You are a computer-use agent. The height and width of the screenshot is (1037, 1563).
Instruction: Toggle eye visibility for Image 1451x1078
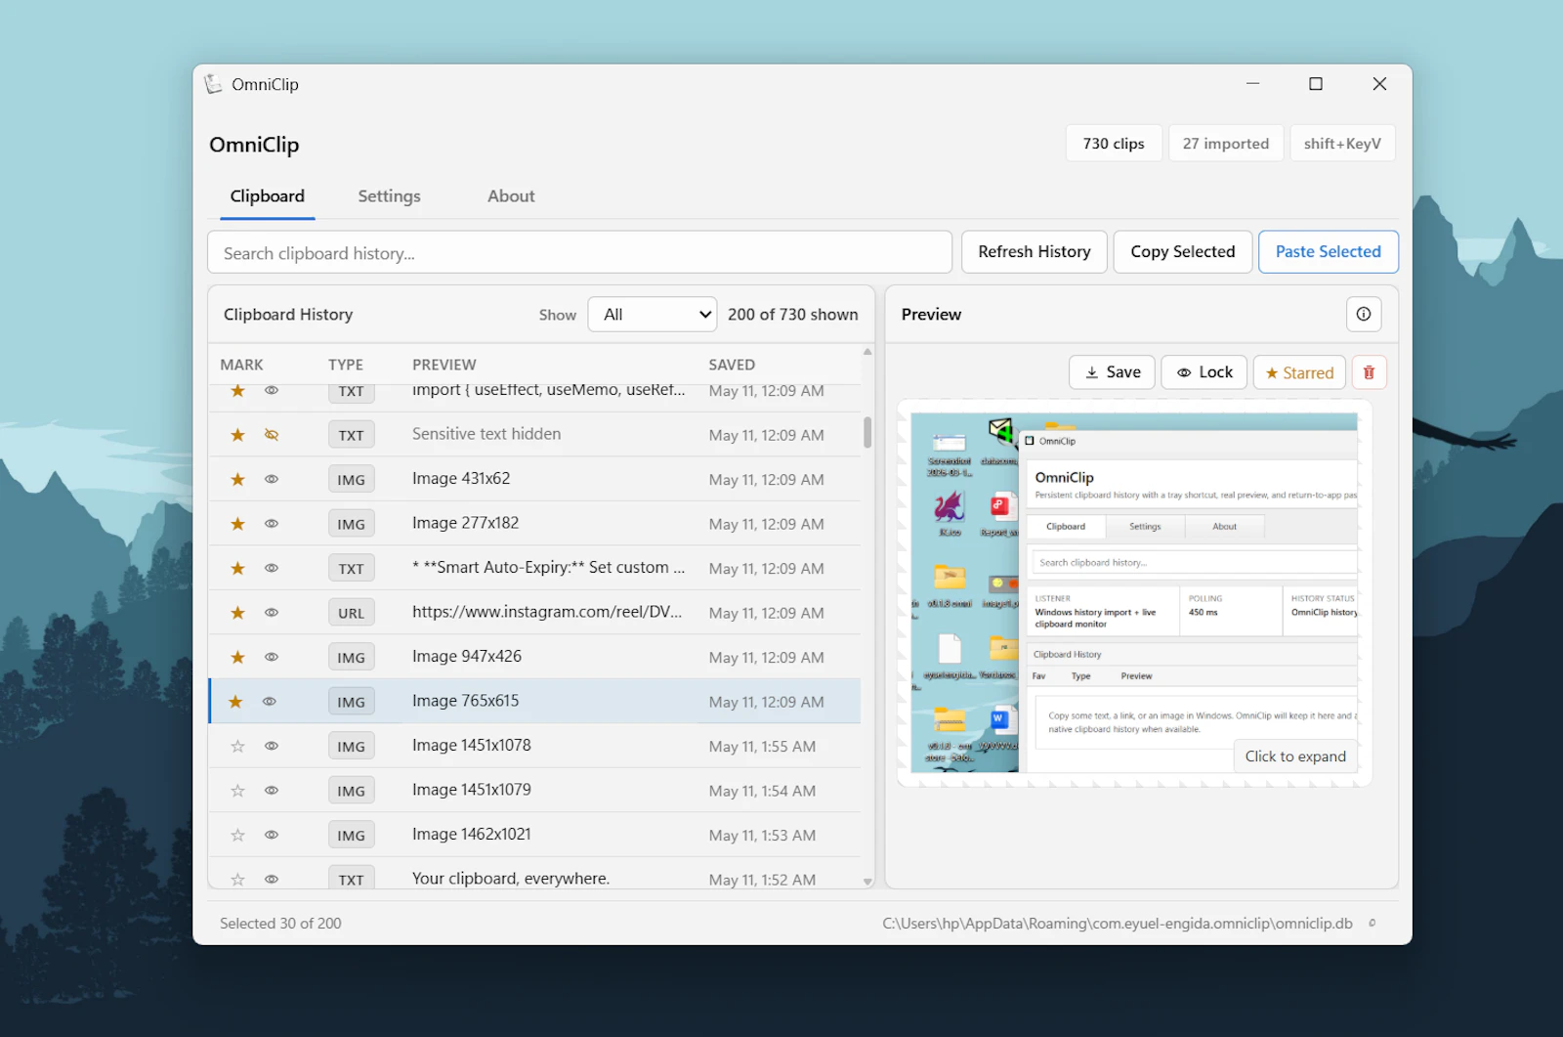(x=272, y=746)
